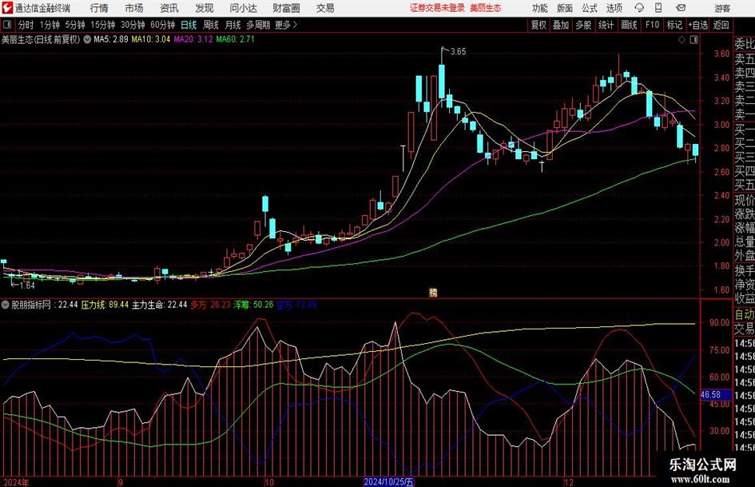This screenshot has height=487, width=755.
Task: Click the MA5: 2.89 label
Action: click(111, 39)
